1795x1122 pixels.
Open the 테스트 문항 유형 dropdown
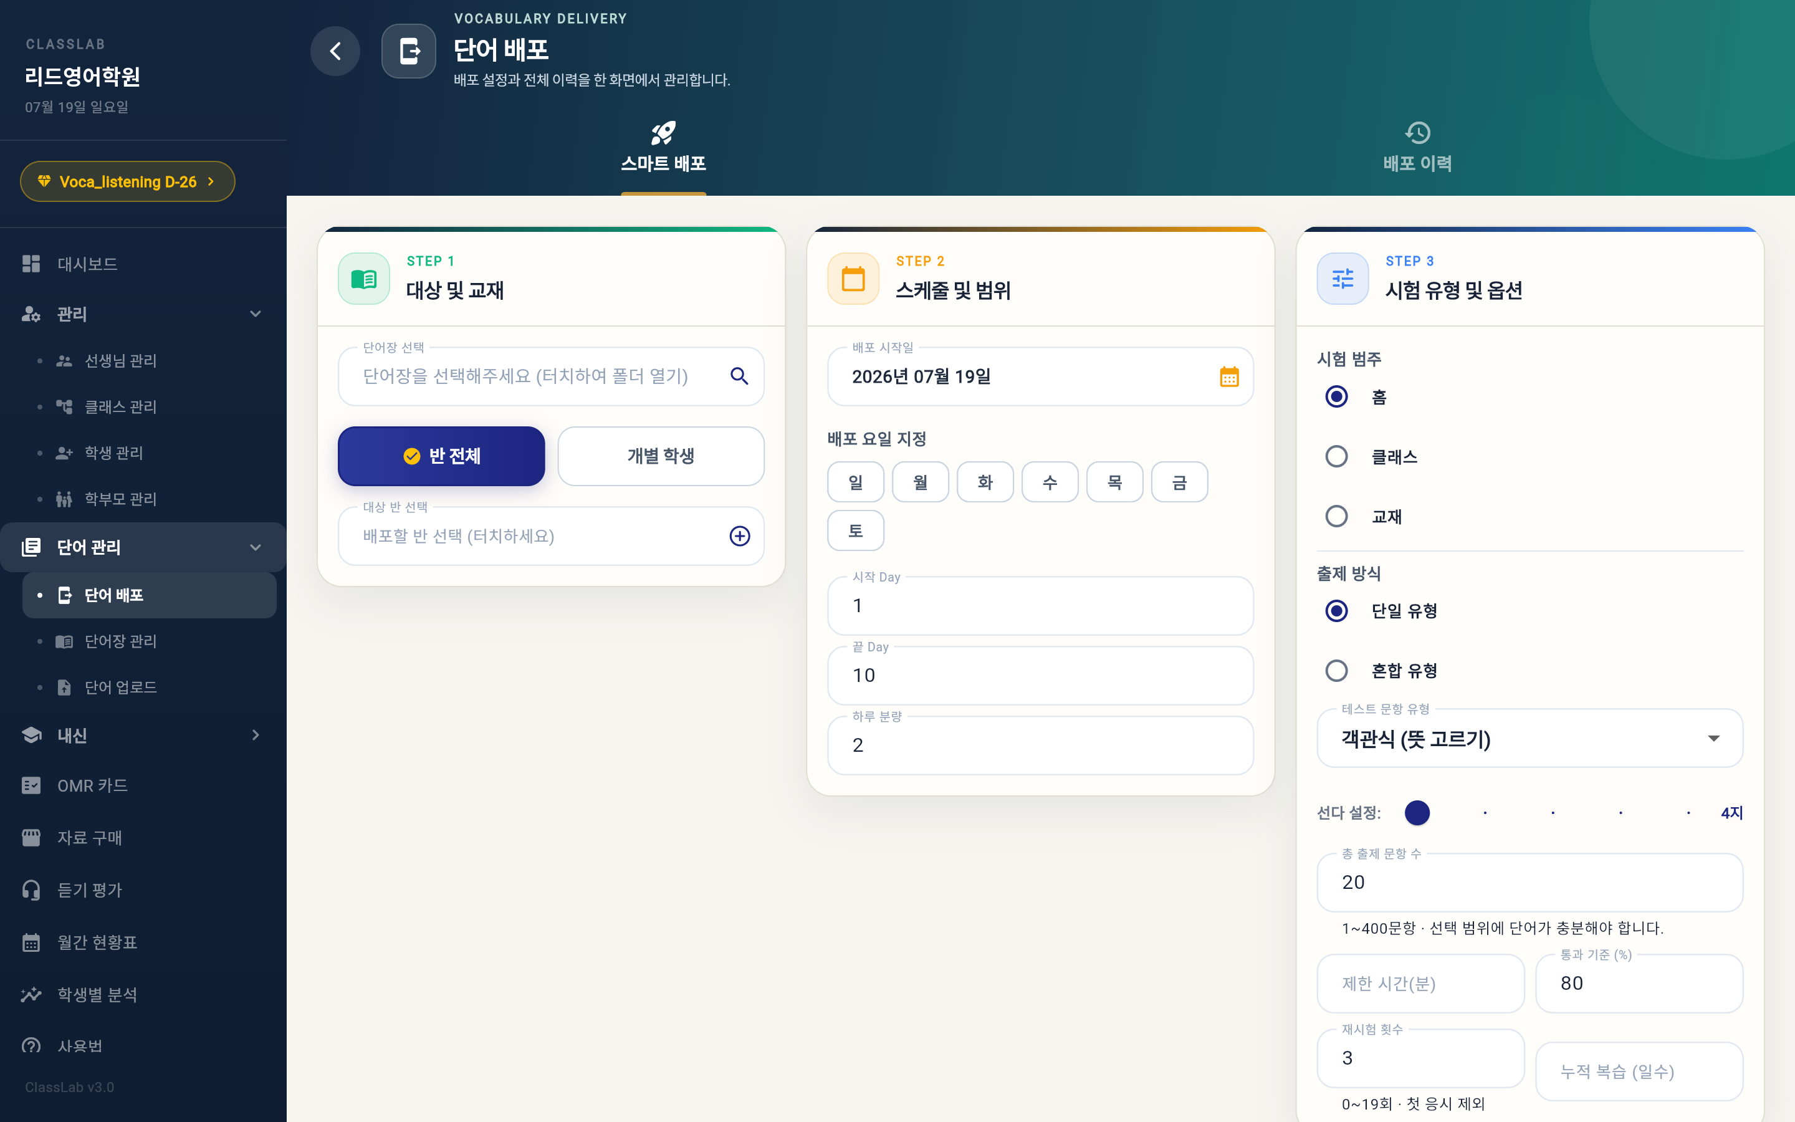click(1529, 739)
